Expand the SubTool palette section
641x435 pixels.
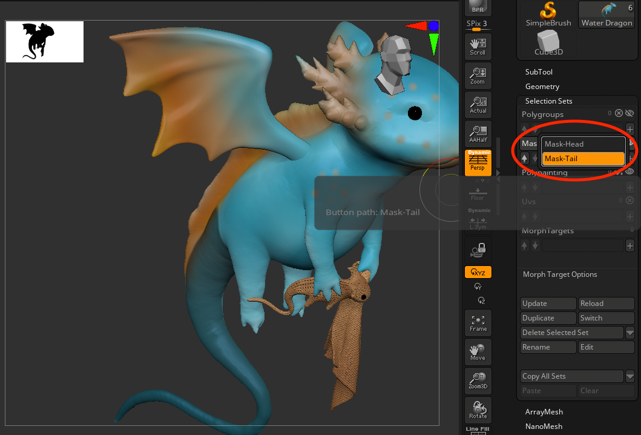pyautogui.click(x=538, y=71)
